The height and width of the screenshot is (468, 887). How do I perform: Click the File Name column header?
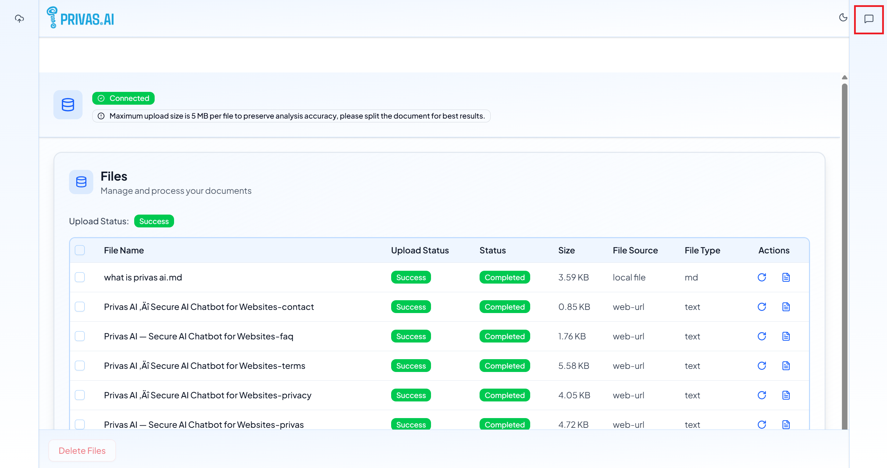[x=124, y=250]
